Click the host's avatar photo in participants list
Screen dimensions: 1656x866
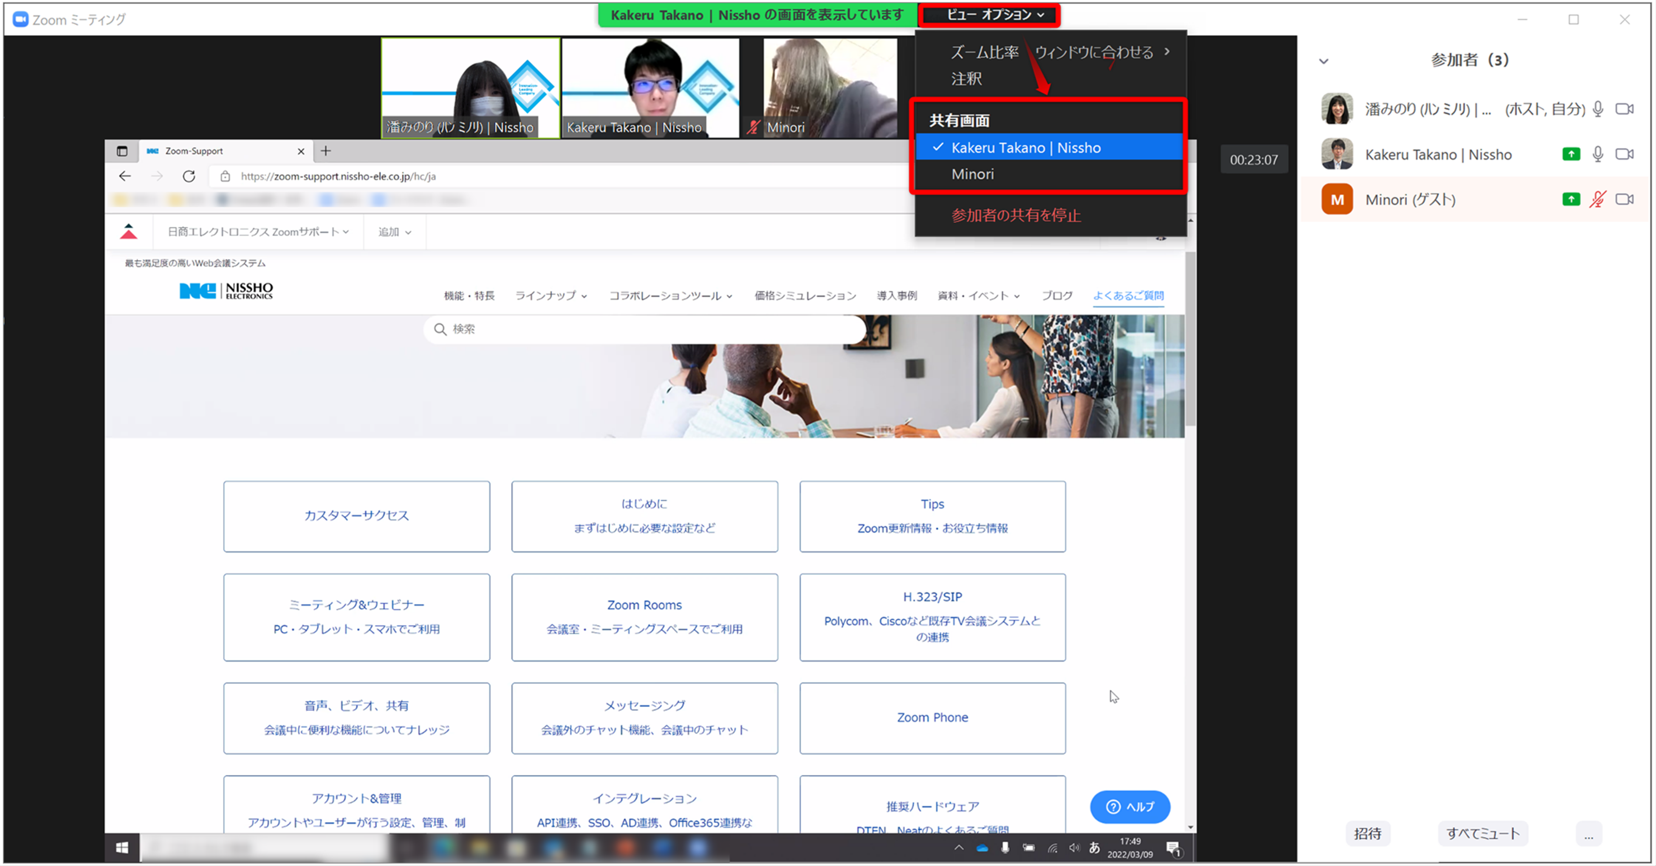coord(1337,109)
